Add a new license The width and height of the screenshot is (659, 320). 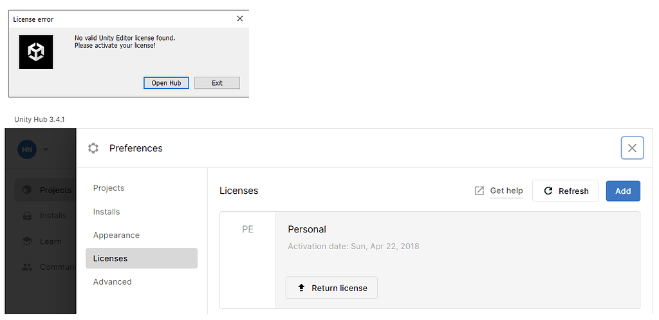(x=623, y=191)
